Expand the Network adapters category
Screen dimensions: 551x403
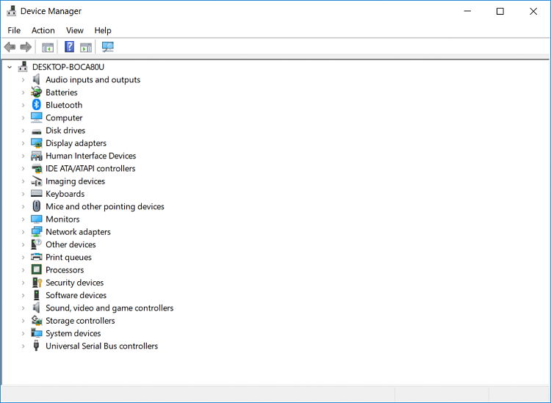point(23,232)
